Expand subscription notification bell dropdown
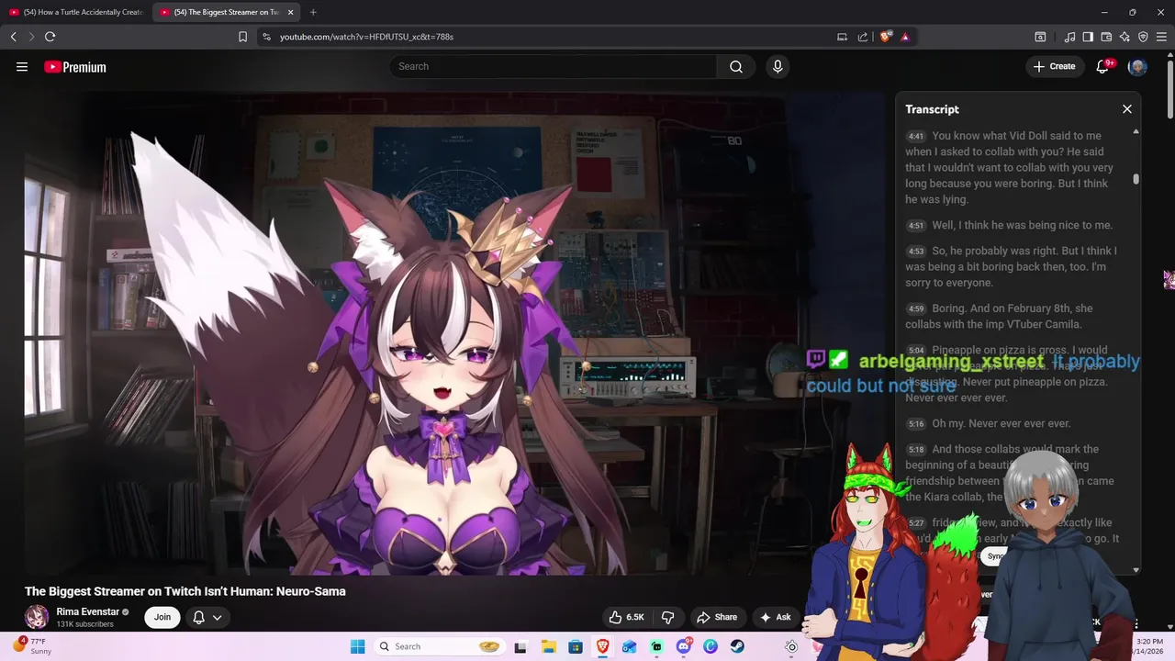The image size is (1175, 661). pyautogui.click(x=207, y=617)
